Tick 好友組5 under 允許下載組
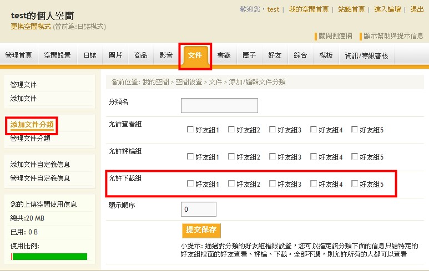Viewport: 429px width, 271px height. tap(355, 184)
